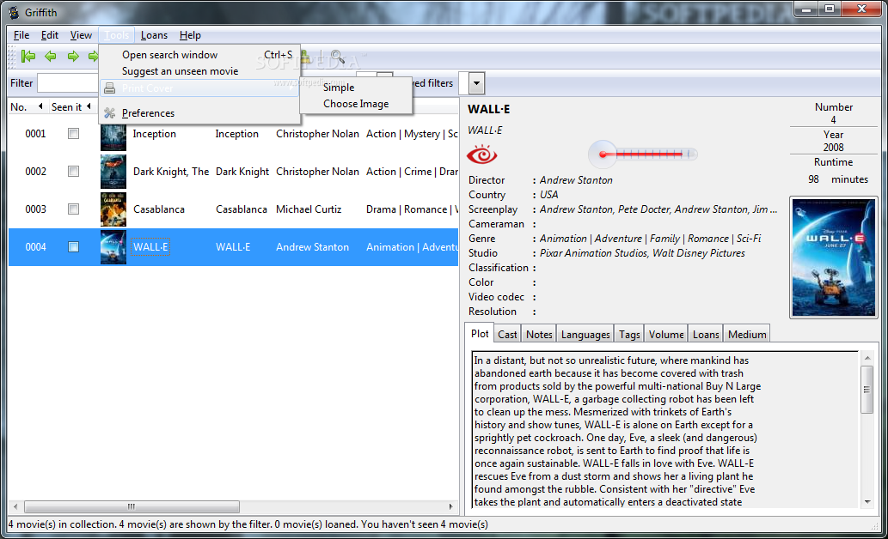Click Andrew Stanton cell in WALL·E row
The width and height of the screenshot is (888, 539).
click(312, 247)
